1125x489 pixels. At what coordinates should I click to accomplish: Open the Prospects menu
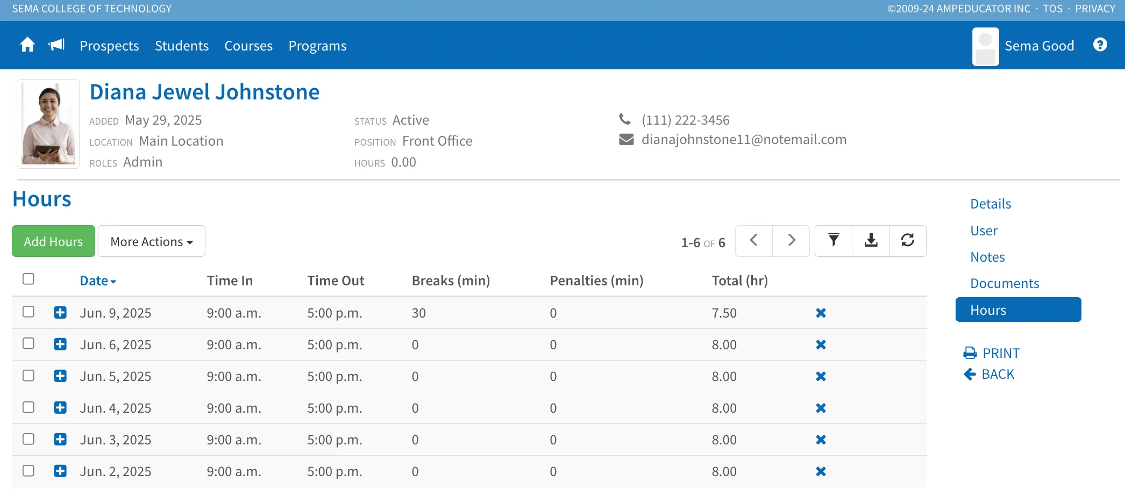(109, 46)
